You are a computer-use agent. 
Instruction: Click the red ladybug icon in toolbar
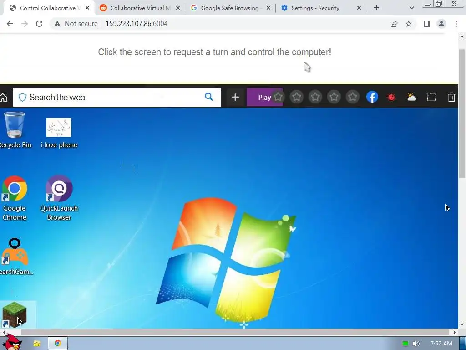[391, 97]
